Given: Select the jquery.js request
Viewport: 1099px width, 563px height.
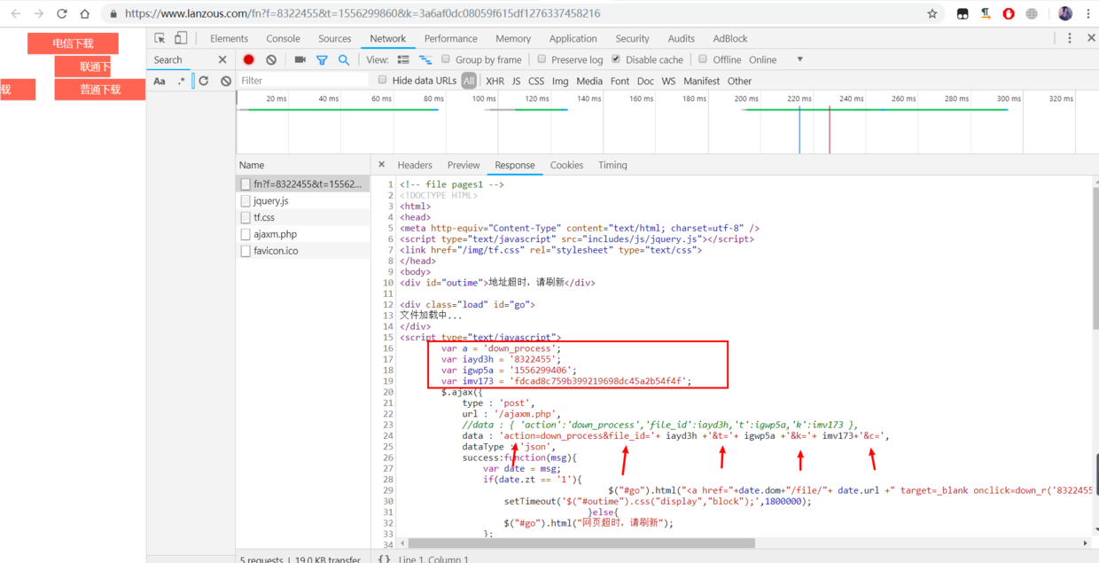Looking at the screenshot, I should pyautogui.click(x=303, y=200).
